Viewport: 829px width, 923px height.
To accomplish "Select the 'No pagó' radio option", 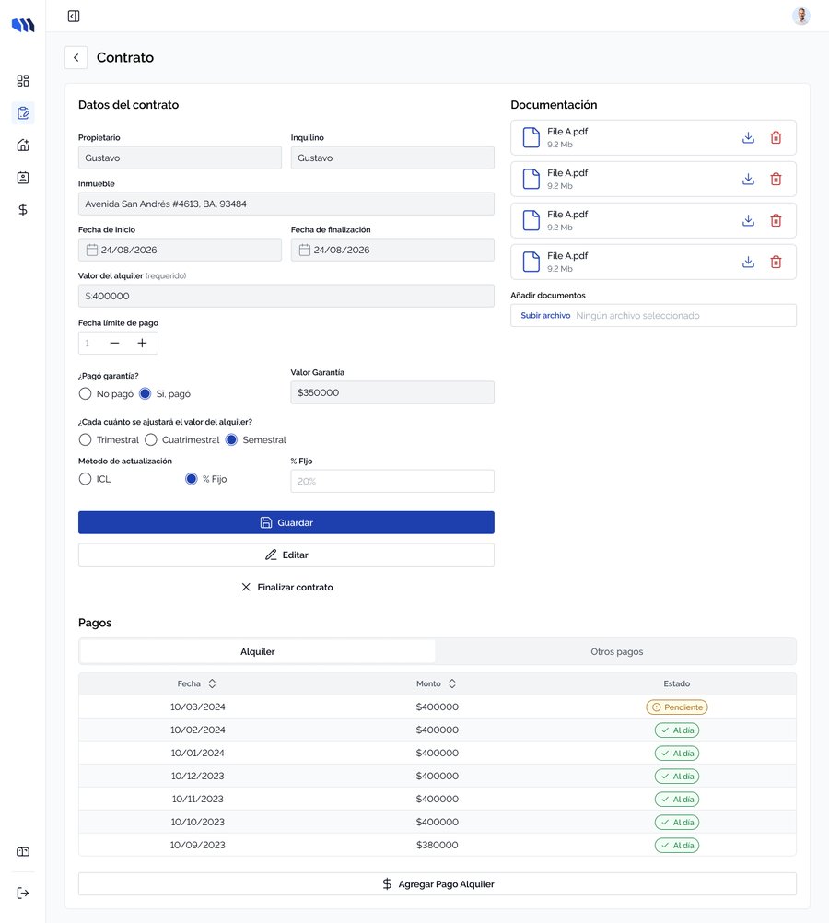I will (86, 394).
